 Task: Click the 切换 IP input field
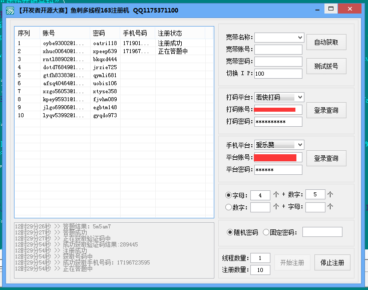278,74
